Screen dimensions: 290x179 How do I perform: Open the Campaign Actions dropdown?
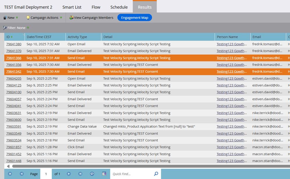pyautogui.click(x=44, y=18)
